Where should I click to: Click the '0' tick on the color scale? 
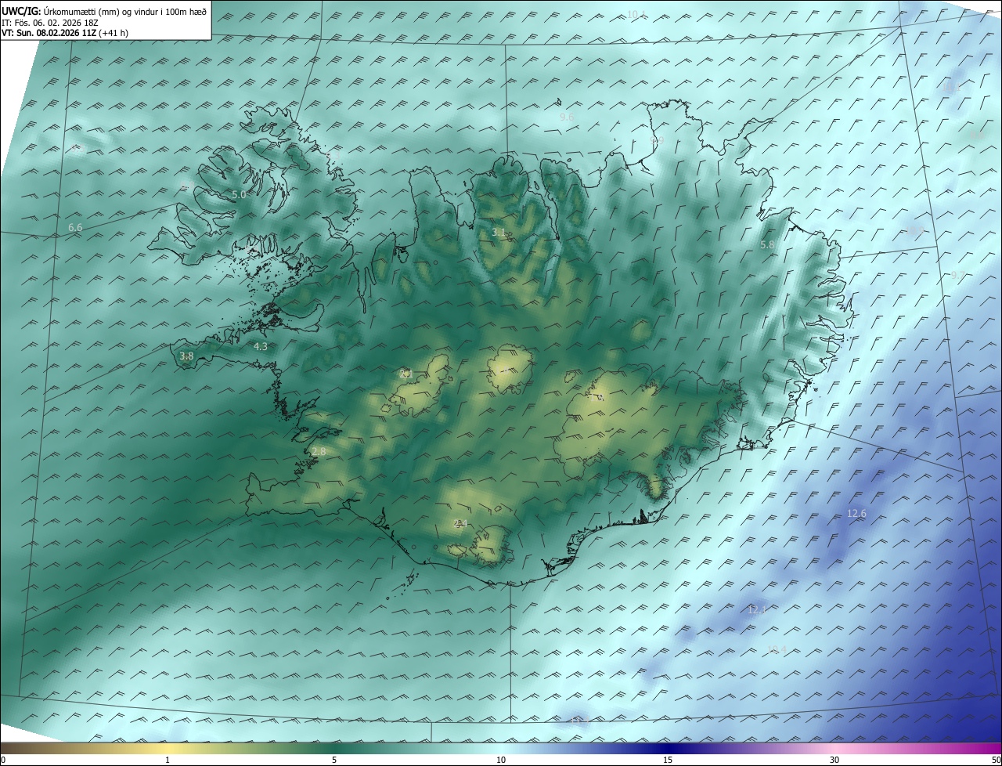pyautogui.click(x=3, y=761)
